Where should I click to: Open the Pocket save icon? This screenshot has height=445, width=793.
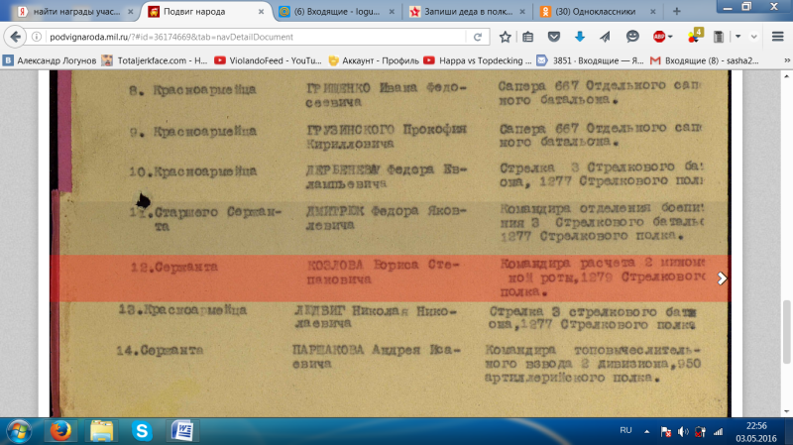coord(554,37)
